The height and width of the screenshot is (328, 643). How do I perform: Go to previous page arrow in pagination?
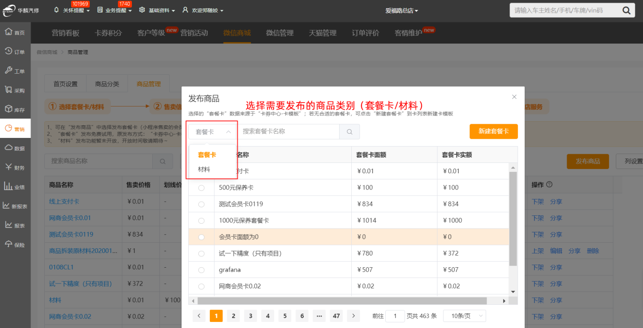coord(199,316)
